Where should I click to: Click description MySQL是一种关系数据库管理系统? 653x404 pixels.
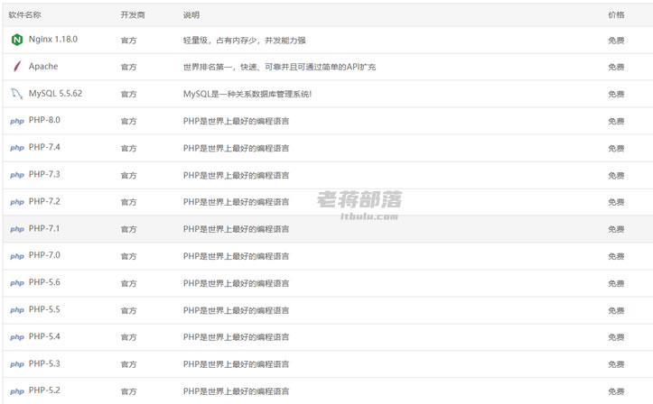pos(247,94)
